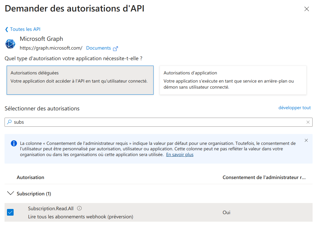315x225 pixels.
Task: Click the Oui value for Subscription.Read.All
Action: 226,212
